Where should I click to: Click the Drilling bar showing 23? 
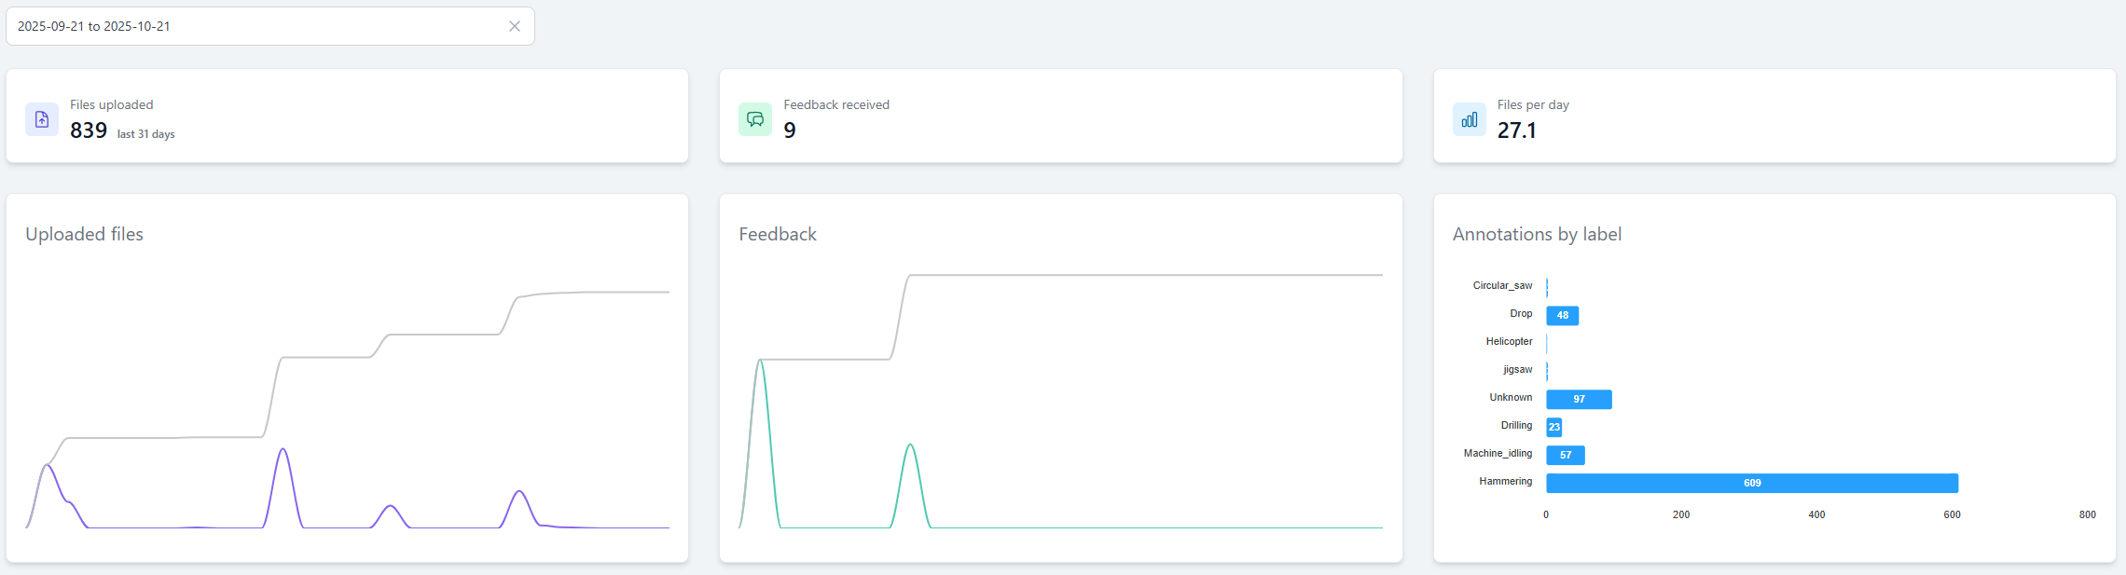[x=1553, y=427]
